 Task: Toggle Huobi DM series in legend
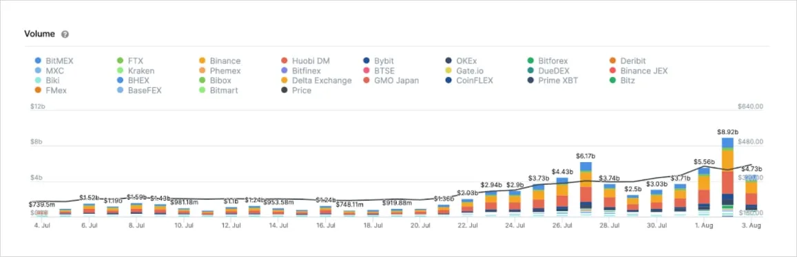[305, 61]
